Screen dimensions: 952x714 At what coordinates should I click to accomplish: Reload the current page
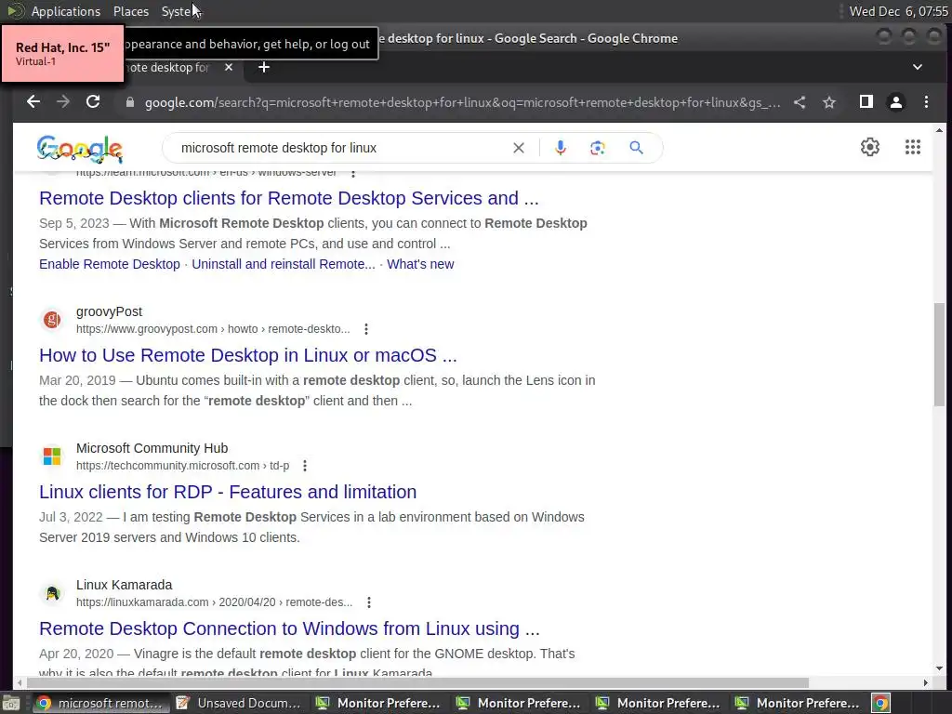click(93, 102)
